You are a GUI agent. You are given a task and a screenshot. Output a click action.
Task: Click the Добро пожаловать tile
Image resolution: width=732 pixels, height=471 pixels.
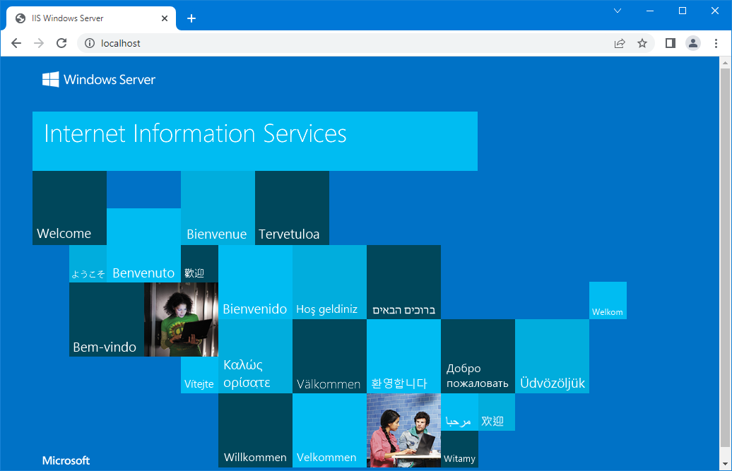478,357
